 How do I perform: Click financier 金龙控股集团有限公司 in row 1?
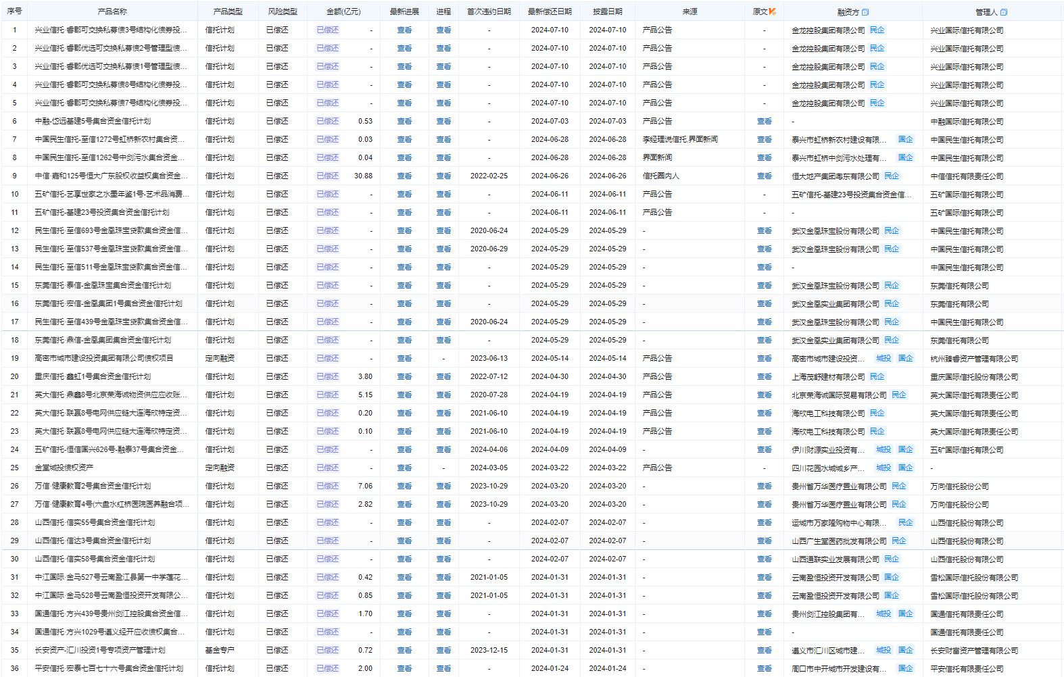click(x=828, y=30)
